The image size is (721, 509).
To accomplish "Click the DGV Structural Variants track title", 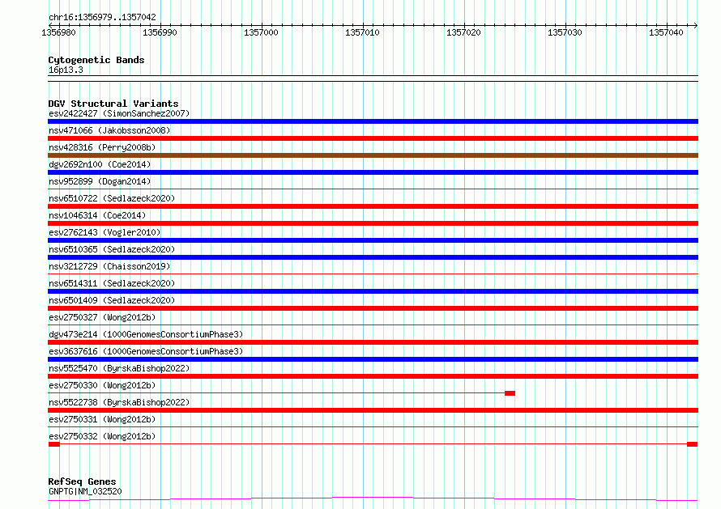I will [113, 104].
